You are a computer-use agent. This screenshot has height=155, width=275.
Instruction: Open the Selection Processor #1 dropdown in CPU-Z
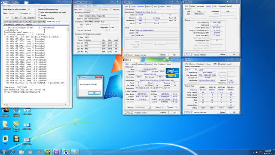[x=143, y=107]
